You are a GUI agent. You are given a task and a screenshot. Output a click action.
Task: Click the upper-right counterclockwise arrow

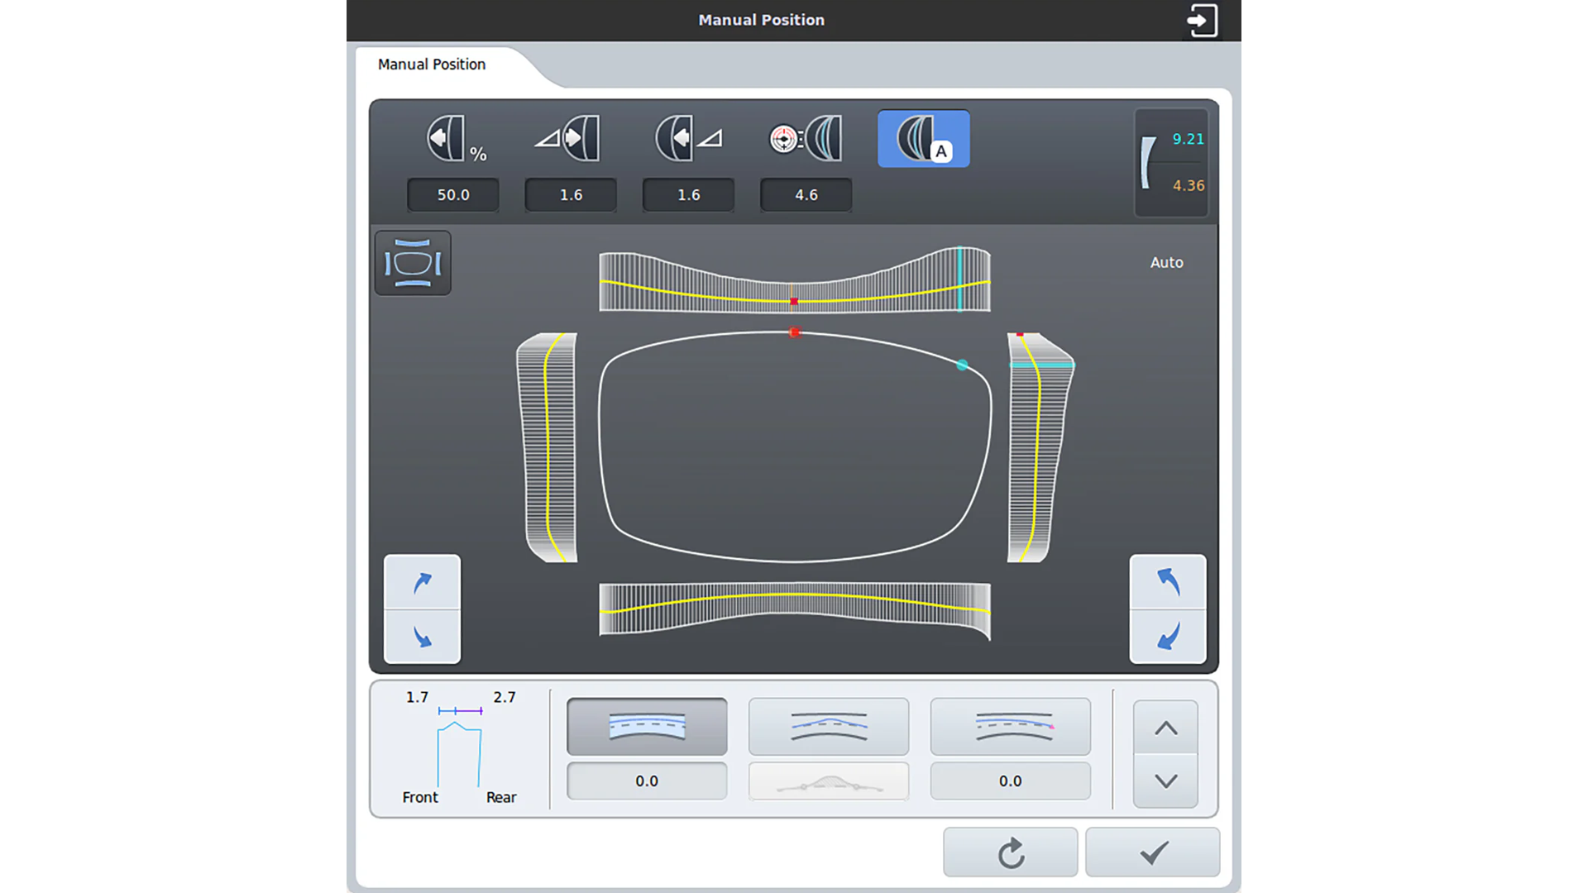coord(1167,582)
